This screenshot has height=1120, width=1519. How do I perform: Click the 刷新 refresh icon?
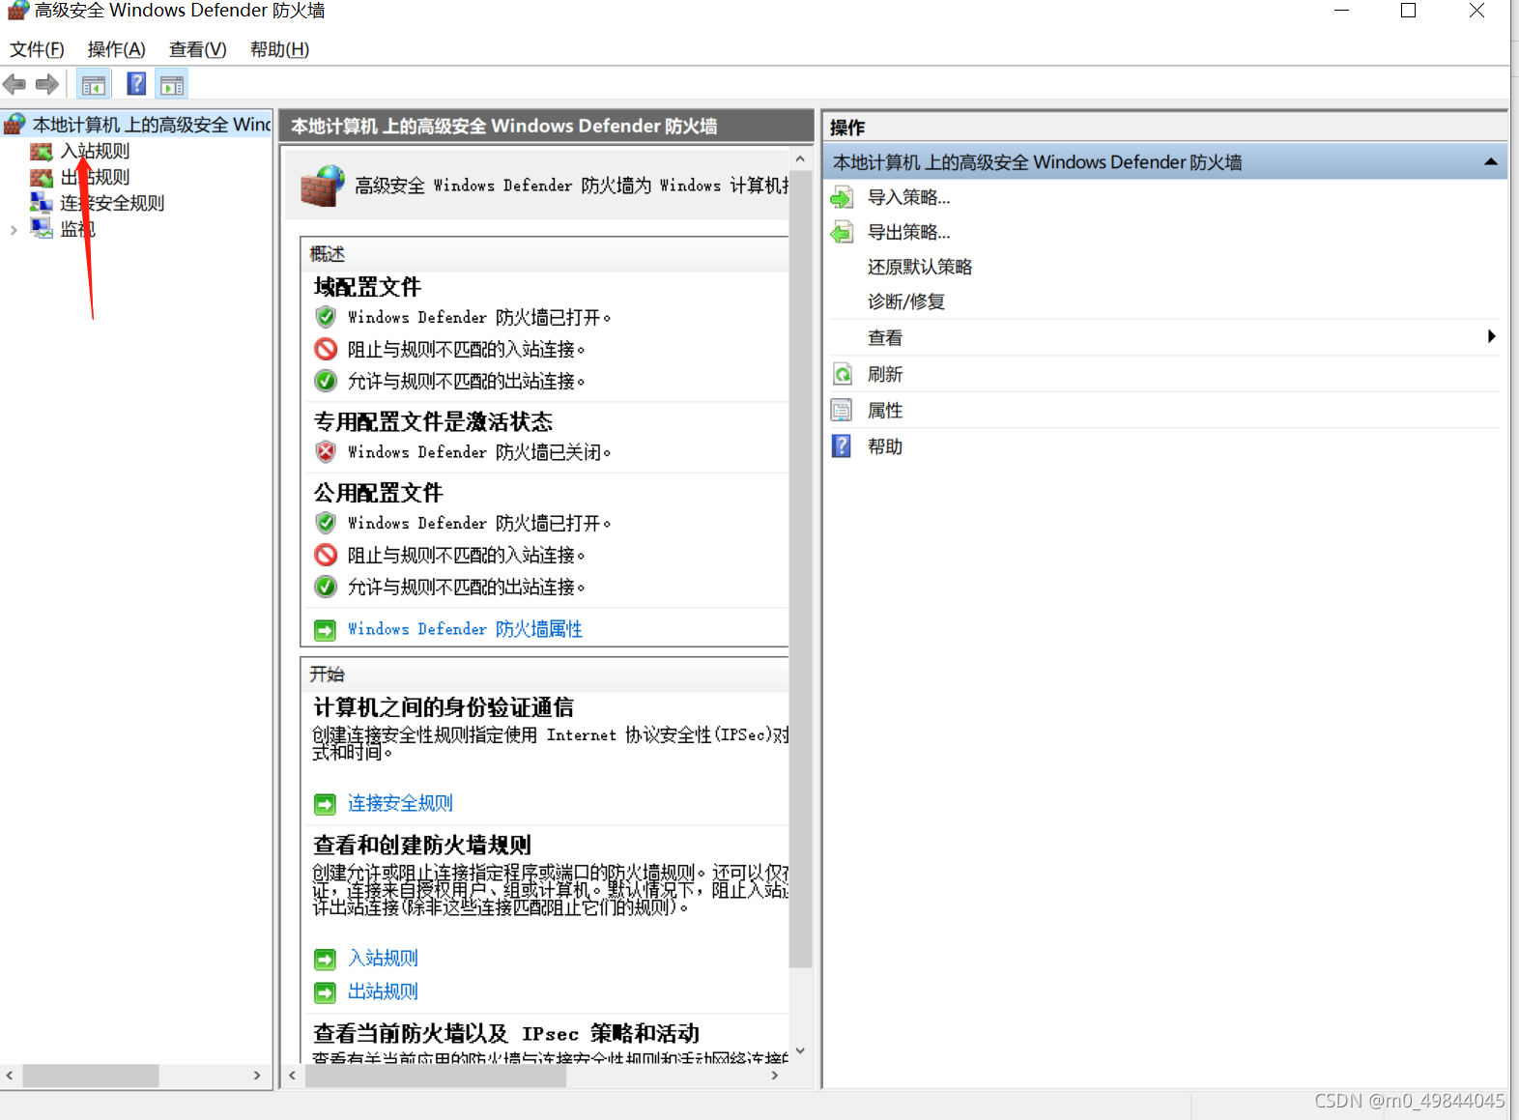[843, 374]
